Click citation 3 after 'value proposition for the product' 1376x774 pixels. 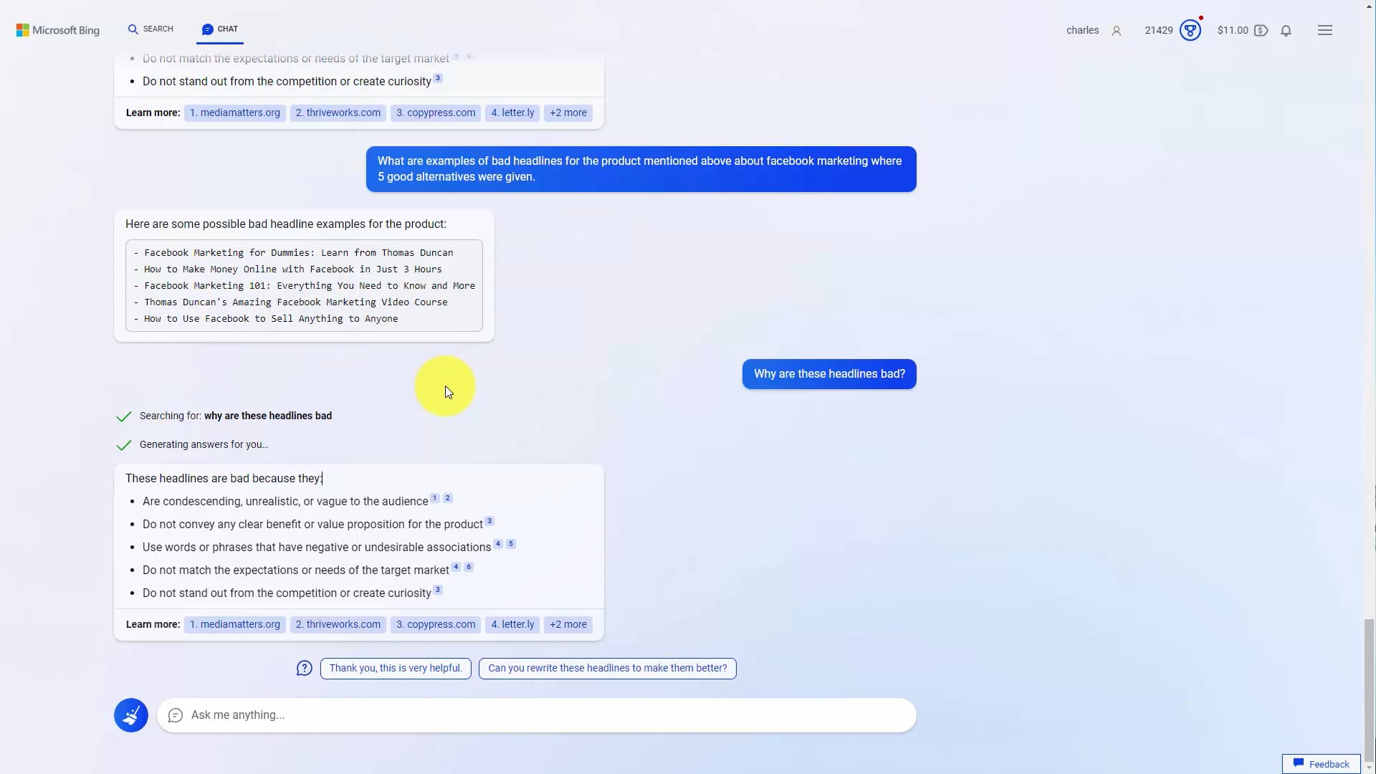[x=489, y=521]
